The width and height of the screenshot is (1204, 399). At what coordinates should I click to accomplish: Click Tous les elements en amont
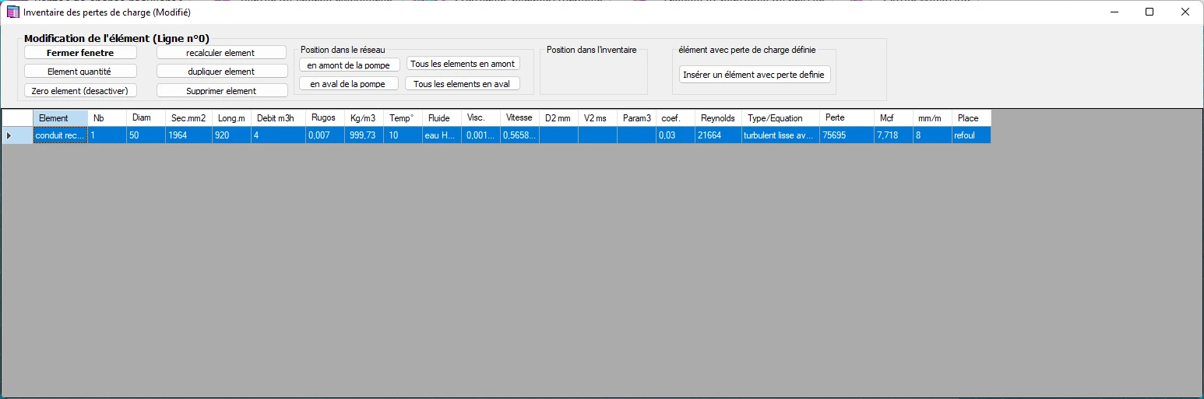coord(463,64)
